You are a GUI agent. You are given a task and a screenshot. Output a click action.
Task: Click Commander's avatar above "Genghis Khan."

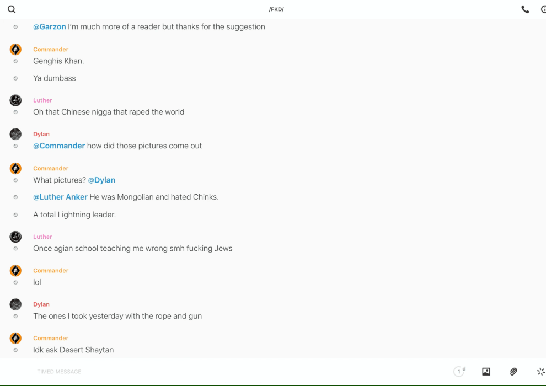pos(15,49)
